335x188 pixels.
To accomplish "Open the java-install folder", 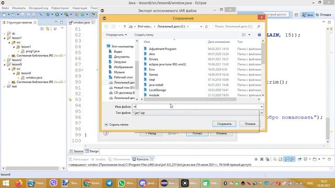I will [156, 85].
